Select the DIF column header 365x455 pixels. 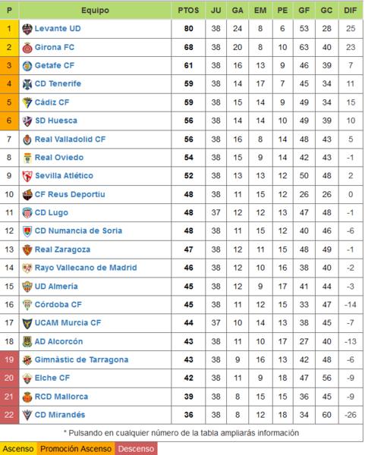coord(350,11)
